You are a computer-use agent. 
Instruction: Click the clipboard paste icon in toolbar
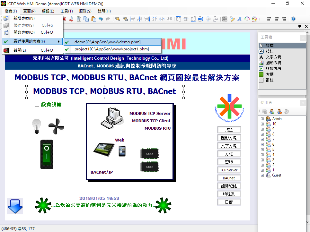(x=93, y=19)
